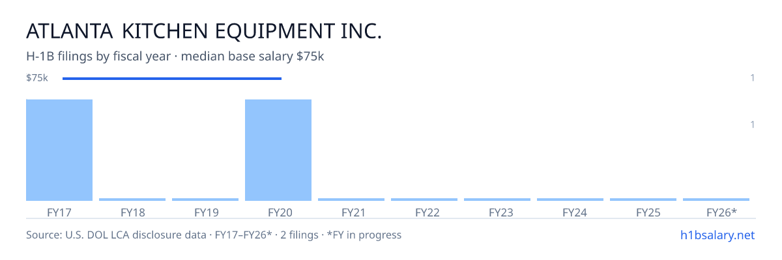Click the blue median salary line

172,79
